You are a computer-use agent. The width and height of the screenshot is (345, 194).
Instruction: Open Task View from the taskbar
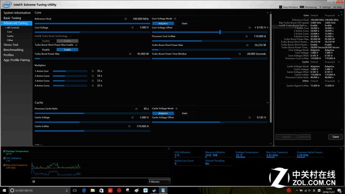coord(74,190)
